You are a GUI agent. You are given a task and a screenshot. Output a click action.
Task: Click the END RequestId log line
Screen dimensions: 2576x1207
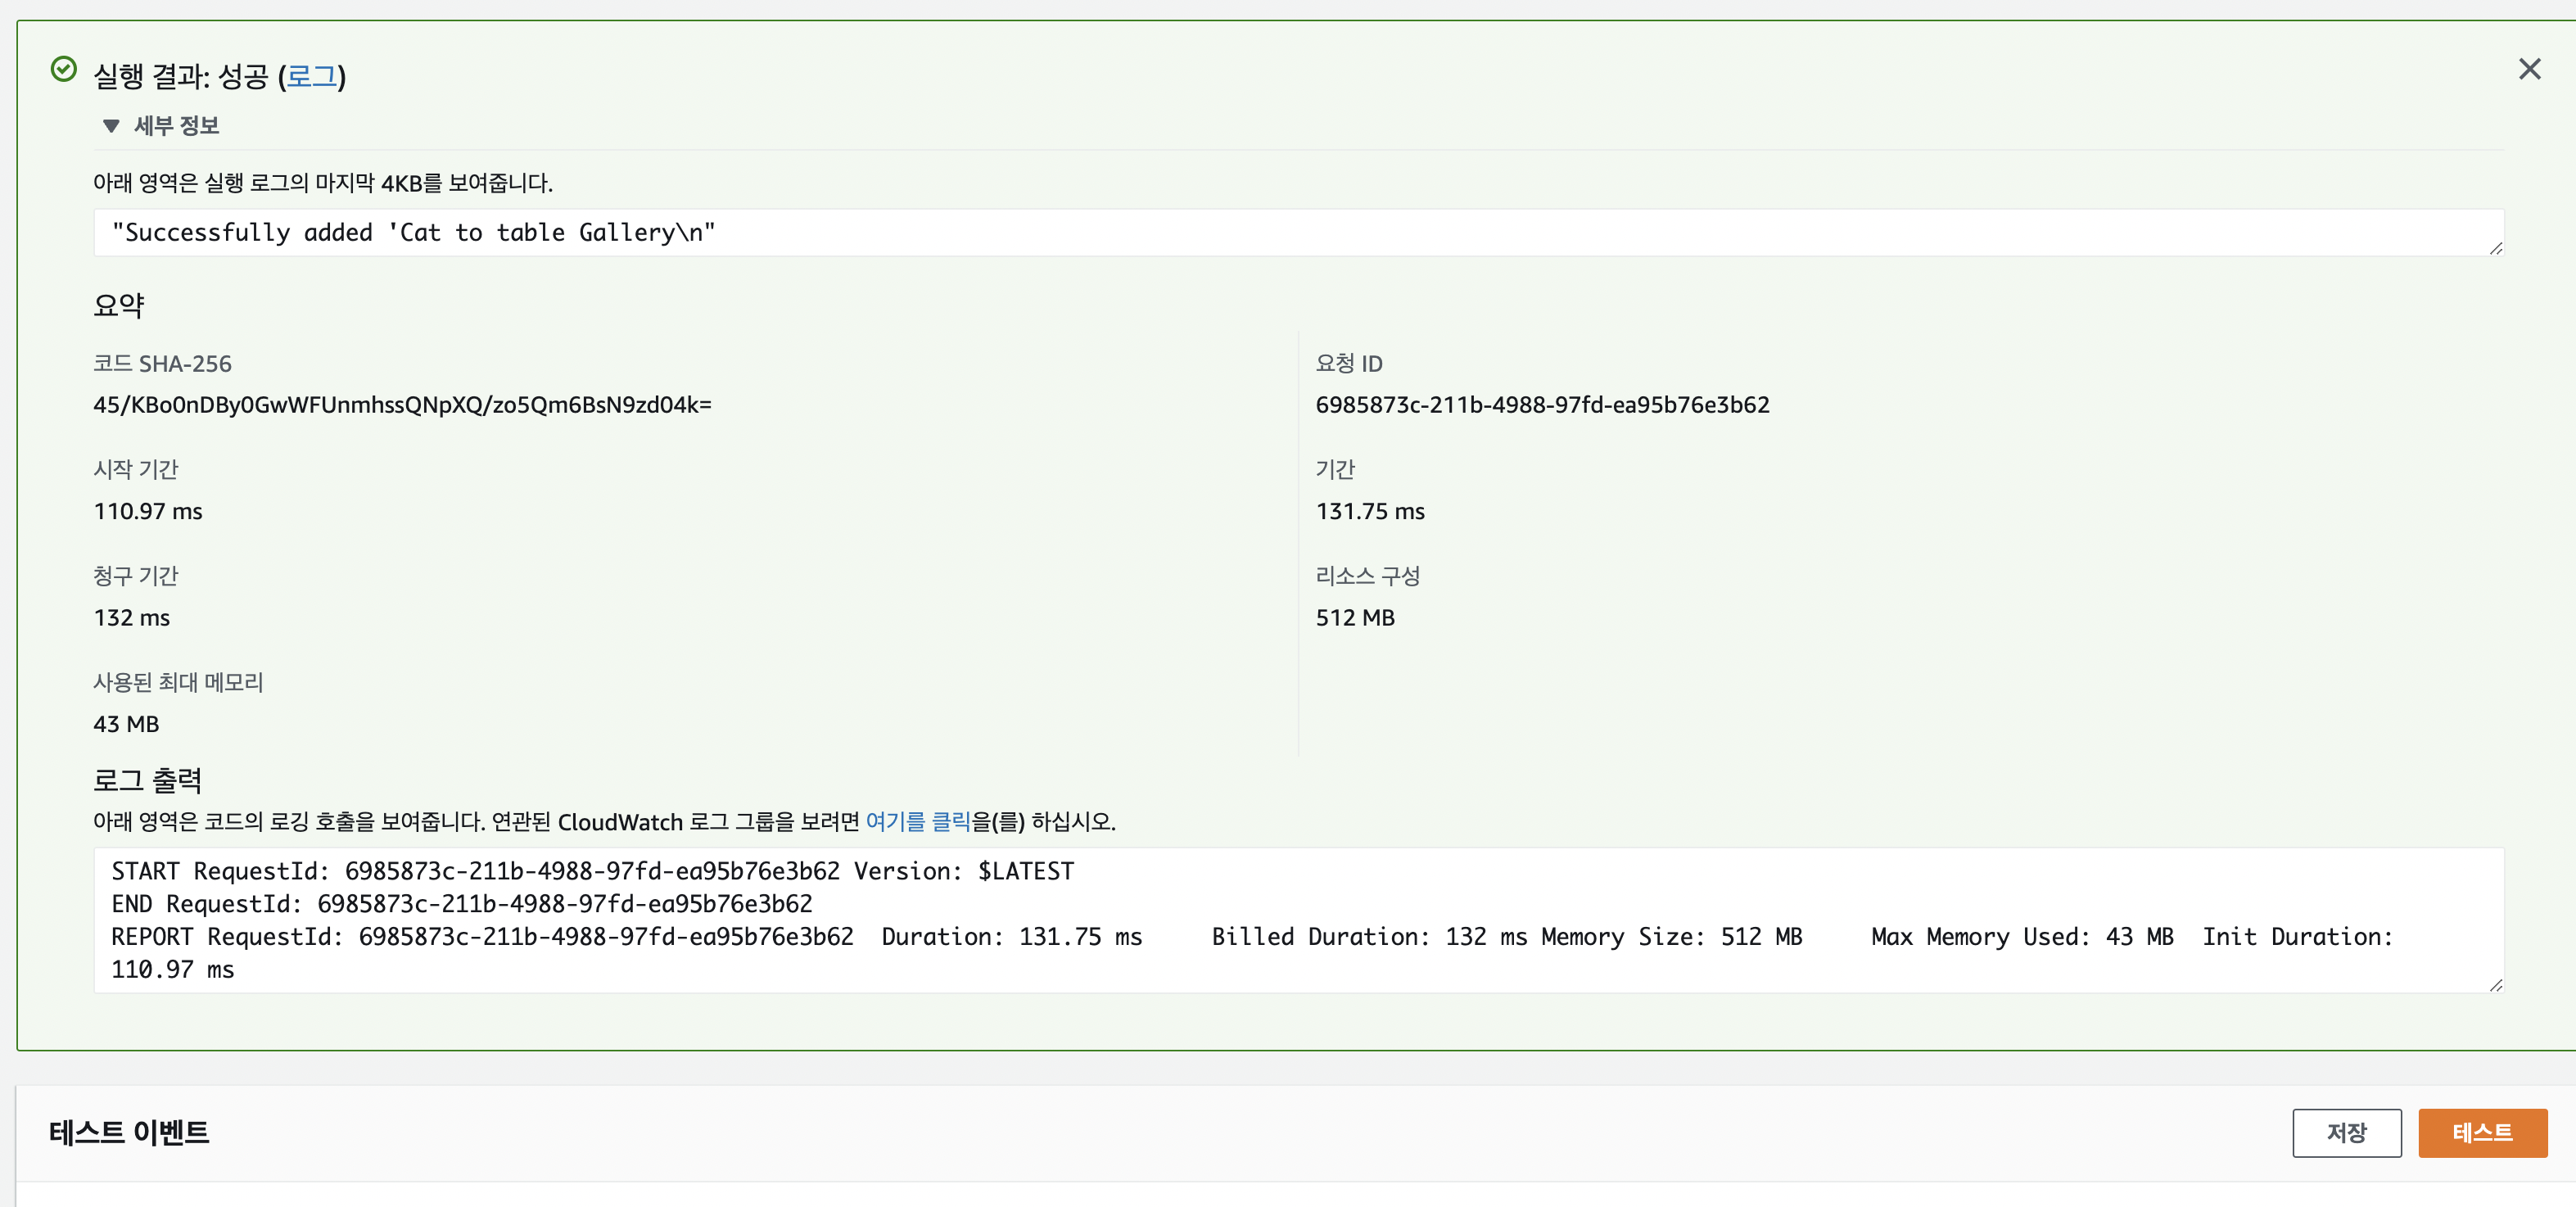tap(461, 904)
